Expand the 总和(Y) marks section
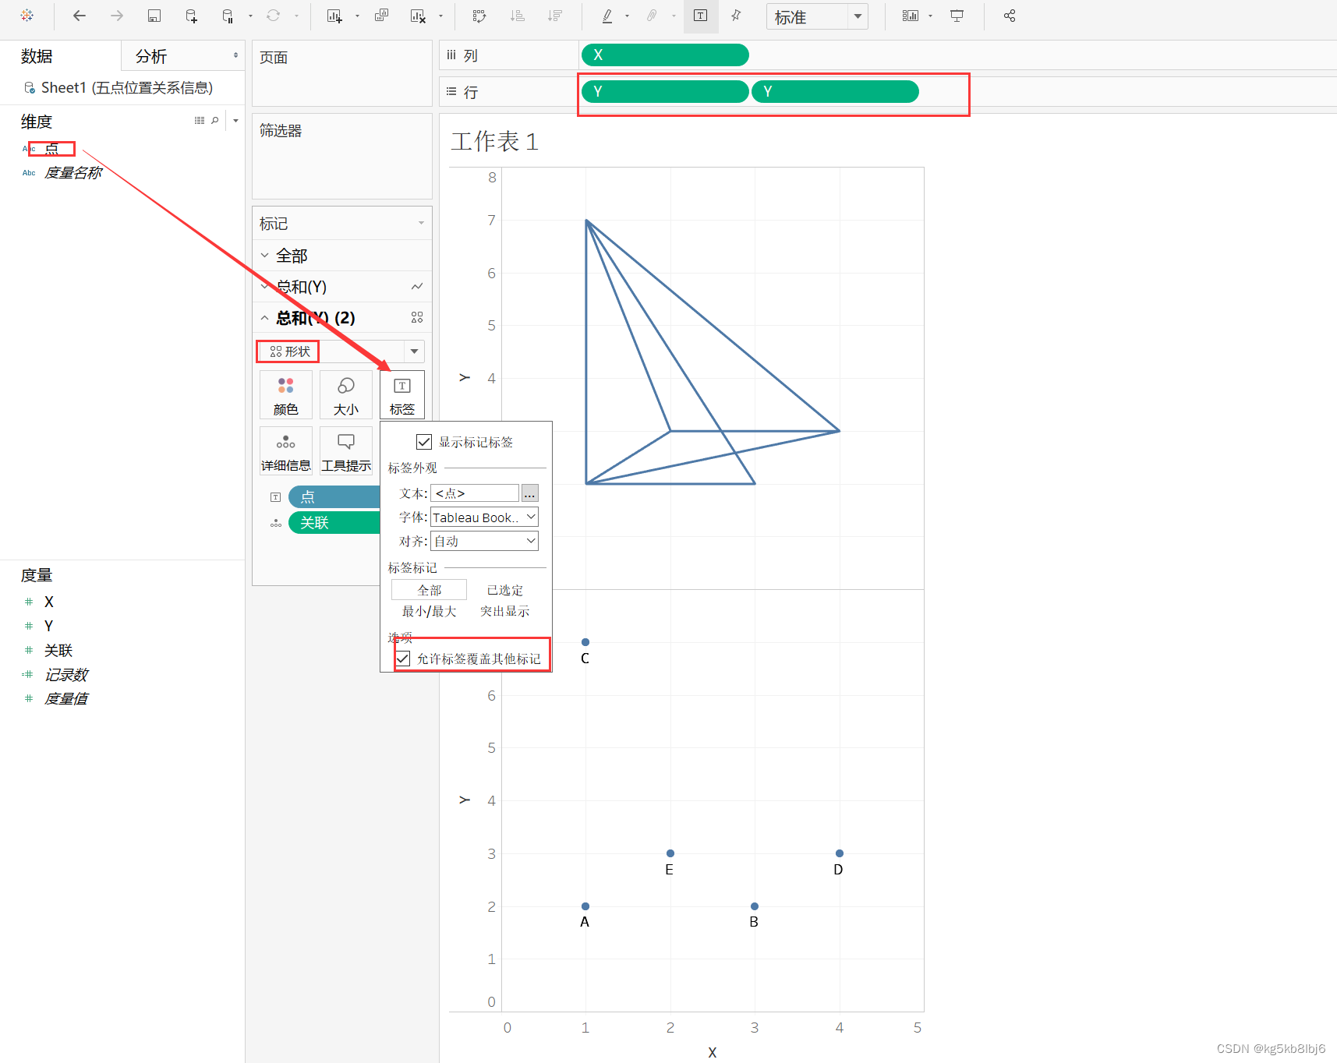The image size is (1337, 1063). 264,287
